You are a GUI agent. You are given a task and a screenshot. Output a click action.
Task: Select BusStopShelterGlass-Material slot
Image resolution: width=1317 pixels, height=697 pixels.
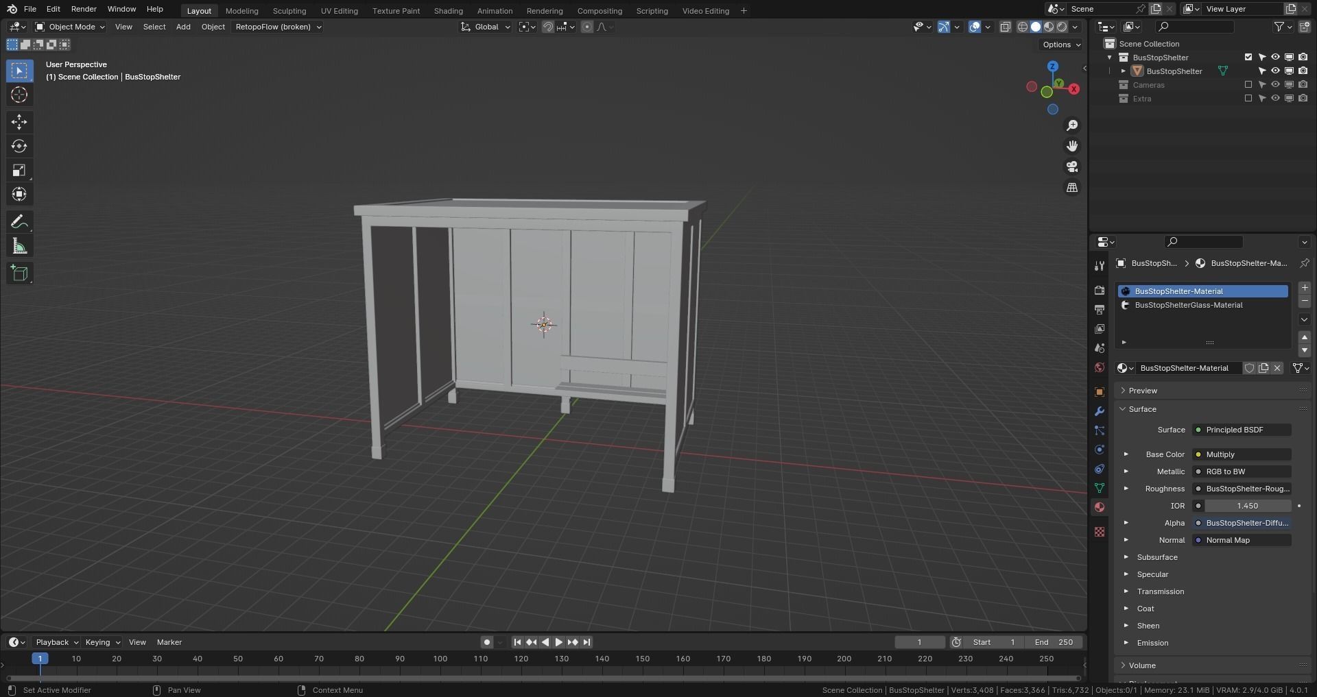pyautogui.click(x=1203, y=305)
